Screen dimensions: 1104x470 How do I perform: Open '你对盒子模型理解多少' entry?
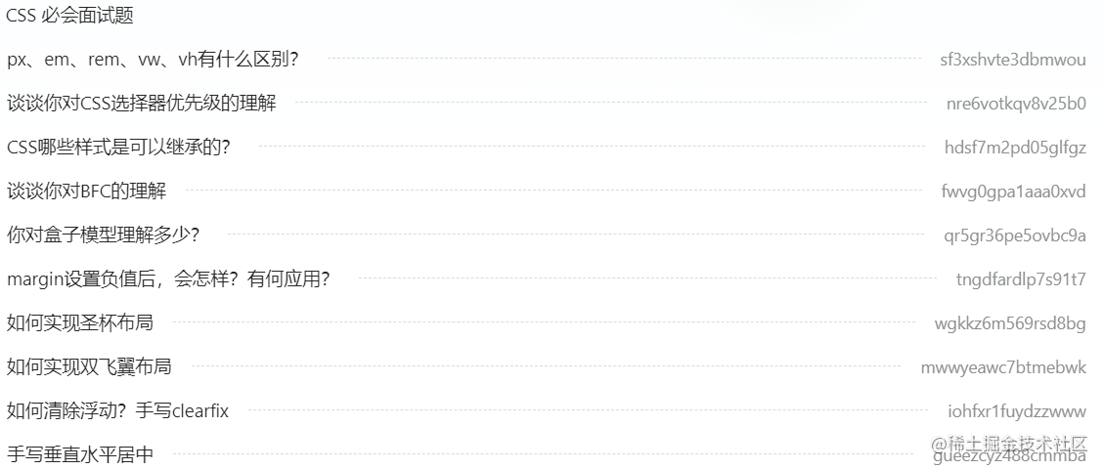104,235
